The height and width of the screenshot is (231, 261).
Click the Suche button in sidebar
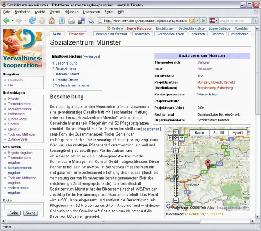pos(31,213)
